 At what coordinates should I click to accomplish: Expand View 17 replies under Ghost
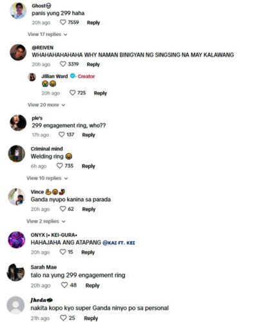[48, 34]
